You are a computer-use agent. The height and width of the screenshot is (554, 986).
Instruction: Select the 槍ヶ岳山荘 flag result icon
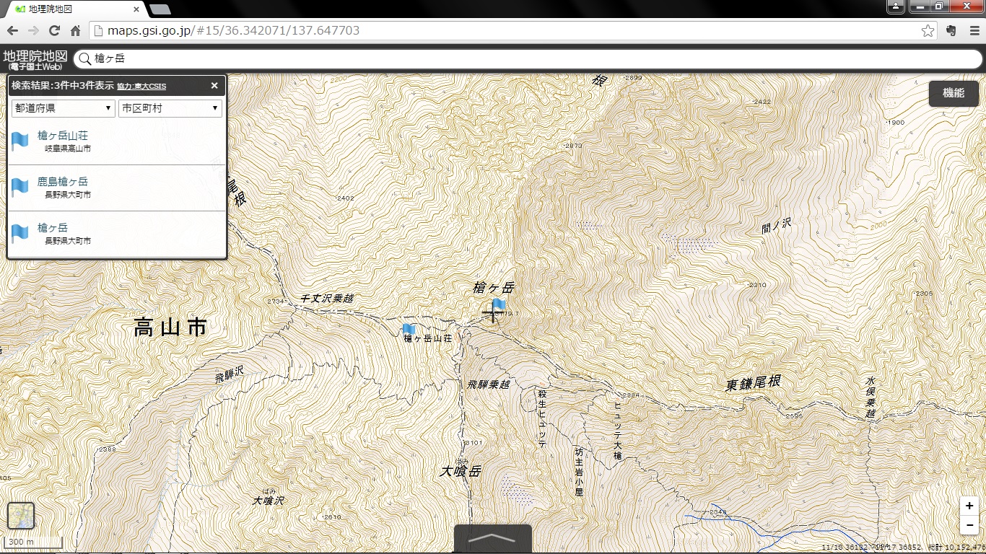[x=19, y=141]
